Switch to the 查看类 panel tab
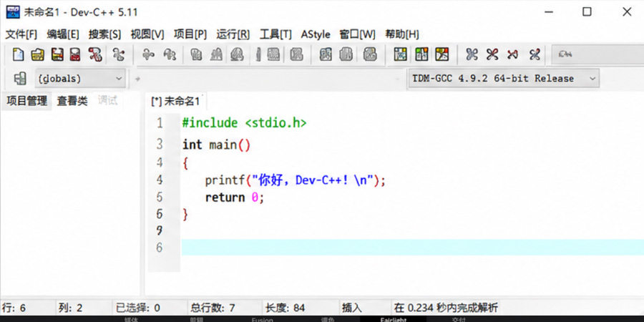644x322 pixels. click(72, 101)
